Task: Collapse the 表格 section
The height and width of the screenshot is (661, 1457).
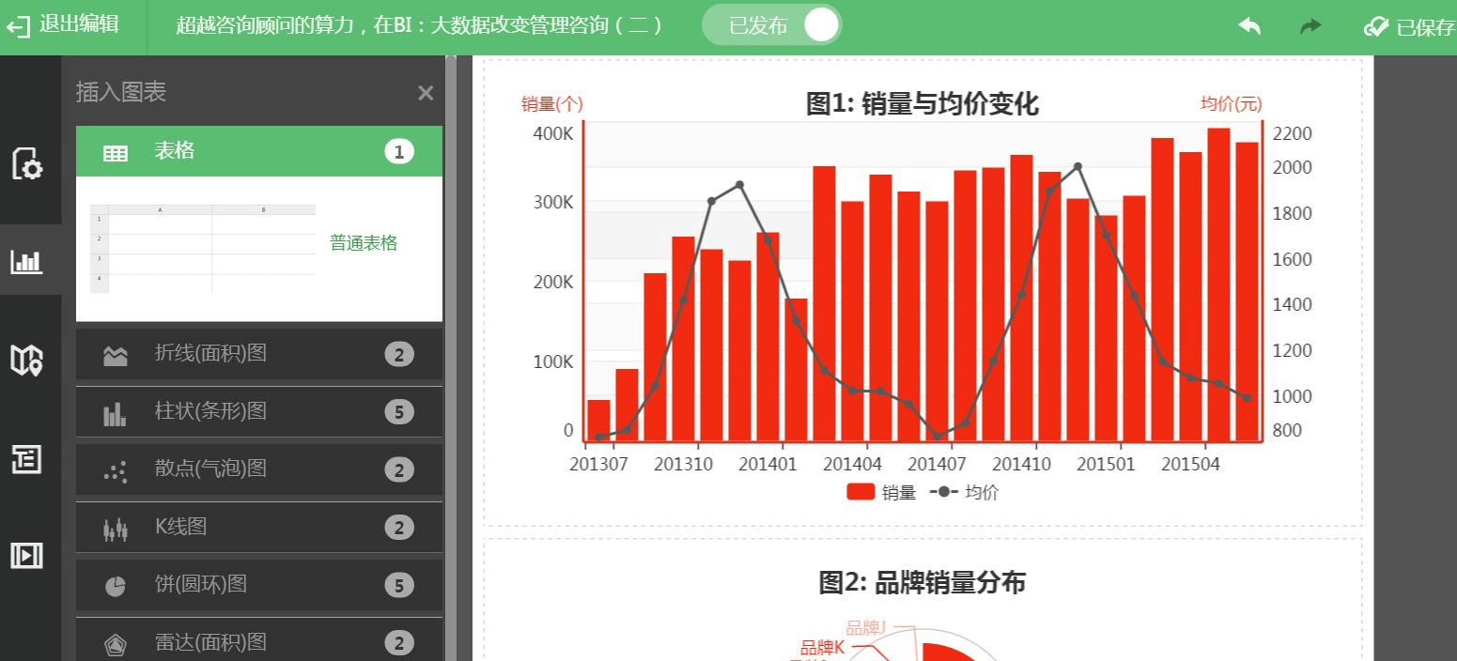Action: pos(259,151)
